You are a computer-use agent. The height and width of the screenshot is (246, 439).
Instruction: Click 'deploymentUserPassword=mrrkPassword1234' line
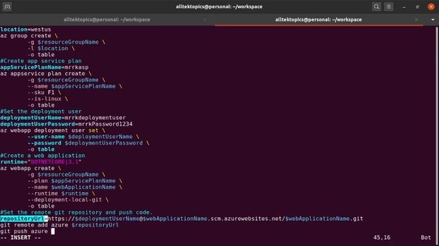pyautogui.click(x=67, y=124)
